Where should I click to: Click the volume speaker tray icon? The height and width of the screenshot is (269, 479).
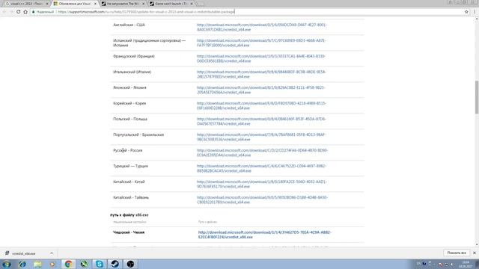tap(452, 265)
